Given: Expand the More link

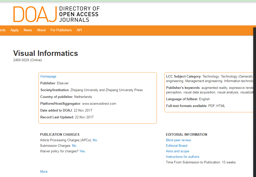Looking at the screenshot, I should pos(44,171).
